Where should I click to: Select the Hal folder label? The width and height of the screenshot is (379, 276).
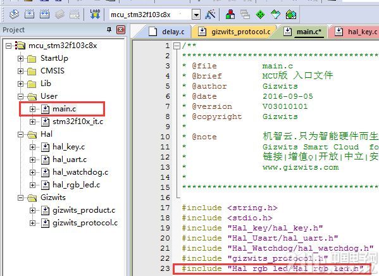pos(46,134)
